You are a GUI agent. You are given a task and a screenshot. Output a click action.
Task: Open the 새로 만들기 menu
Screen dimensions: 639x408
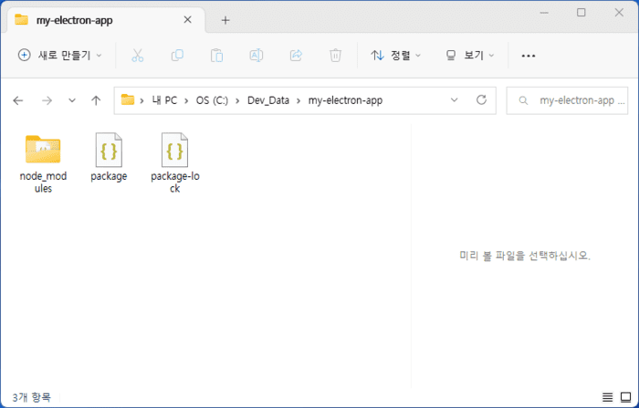(60, 55)
